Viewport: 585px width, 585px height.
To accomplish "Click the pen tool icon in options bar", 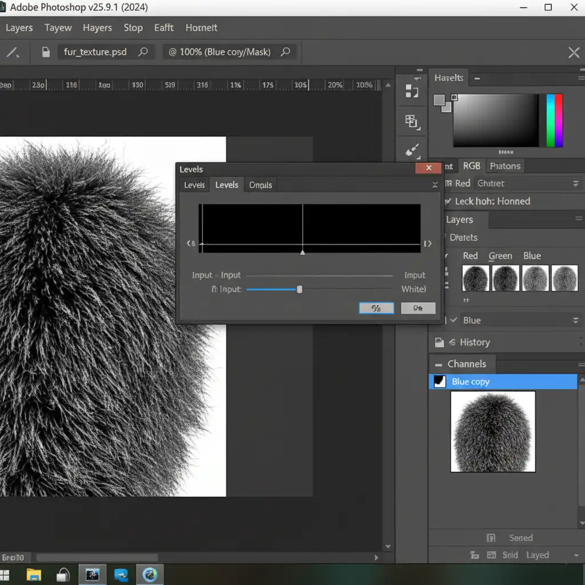I will (12, 53).
